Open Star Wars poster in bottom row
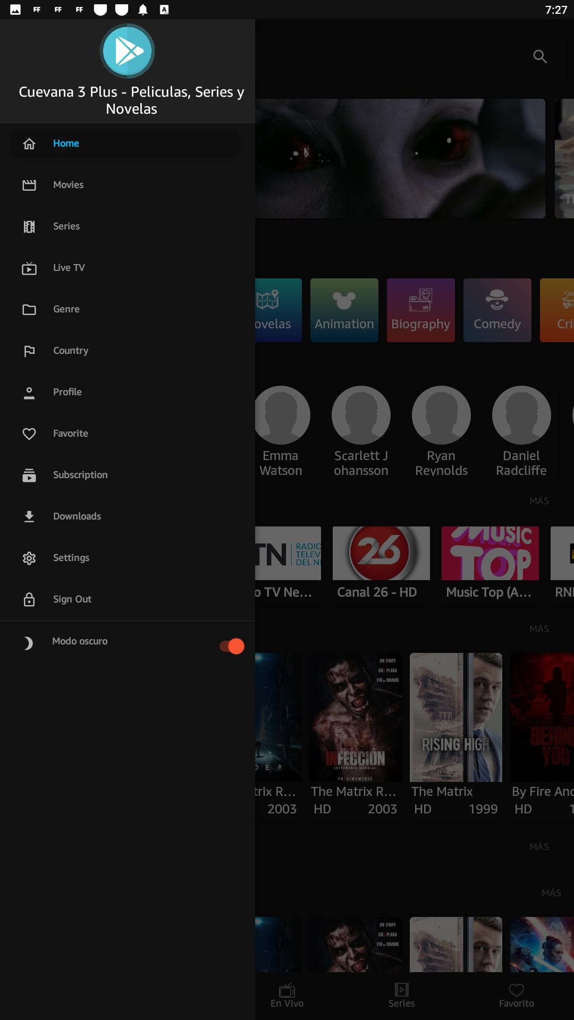The height and width of the screenshot is (1020, 574). click(542, 945)
